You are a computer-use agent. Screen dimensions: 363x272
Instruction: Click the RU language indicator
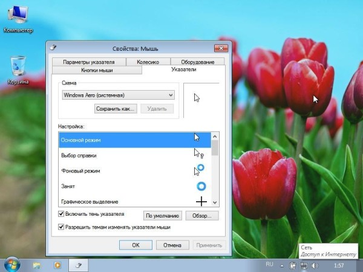269,264
